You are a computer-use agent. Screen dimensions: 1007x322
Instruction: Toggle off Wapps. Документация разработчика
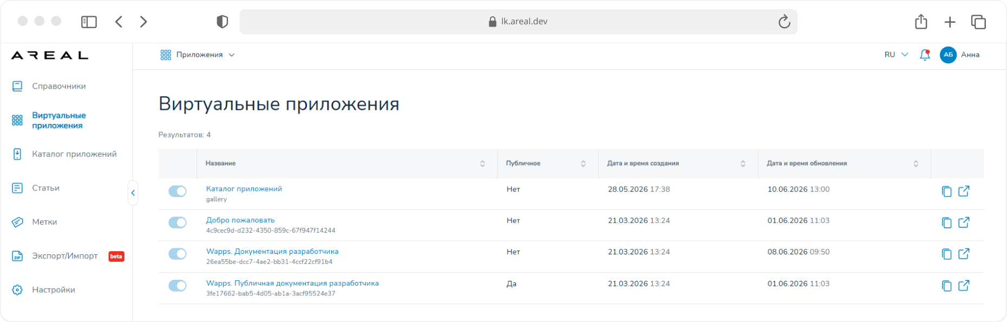[x=177, y=254]
